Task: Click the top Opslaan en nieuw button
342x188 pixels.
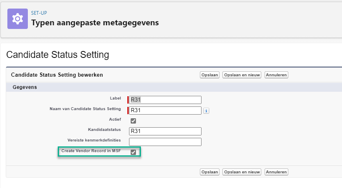Action: pyautogui.click(x=242, y=75)
